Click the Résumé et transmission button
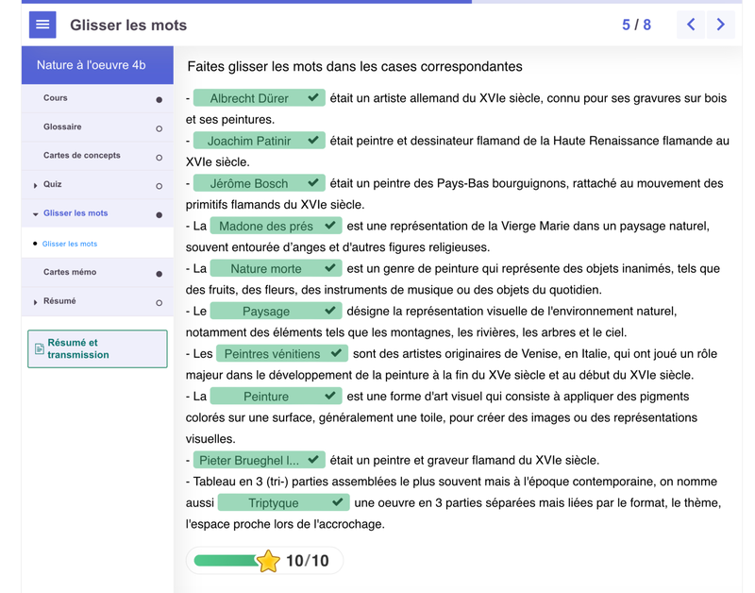The height and width of the screenshot is (593, 755). coord(97,349)
